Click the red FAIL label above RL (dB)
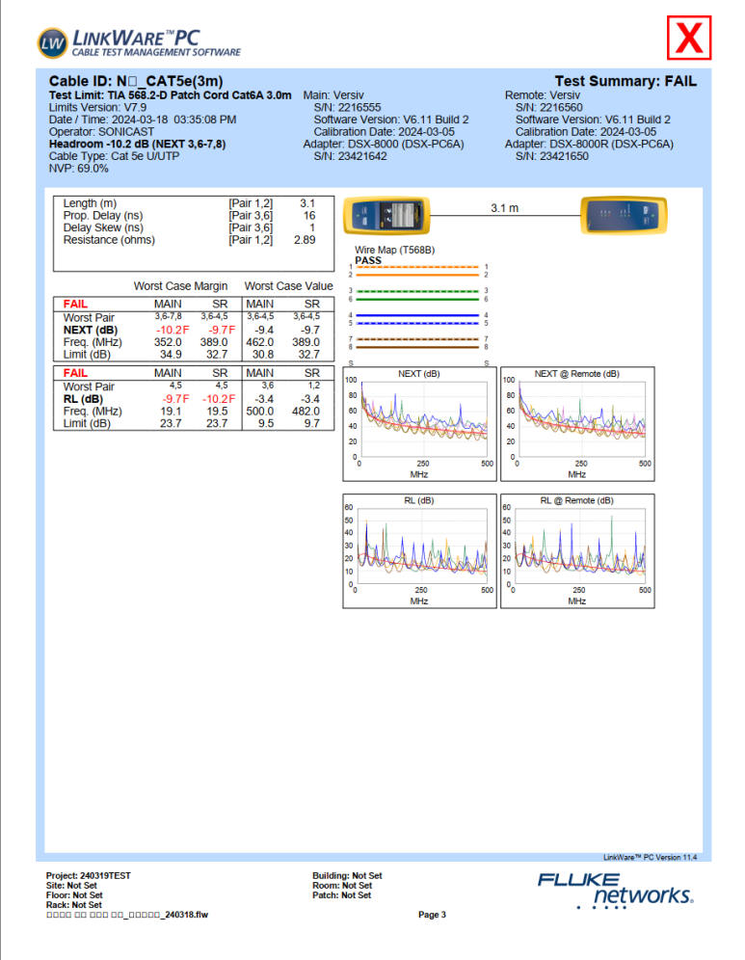Screen dimensions: 745x960 pyautogui.click(x=75, y=372)
